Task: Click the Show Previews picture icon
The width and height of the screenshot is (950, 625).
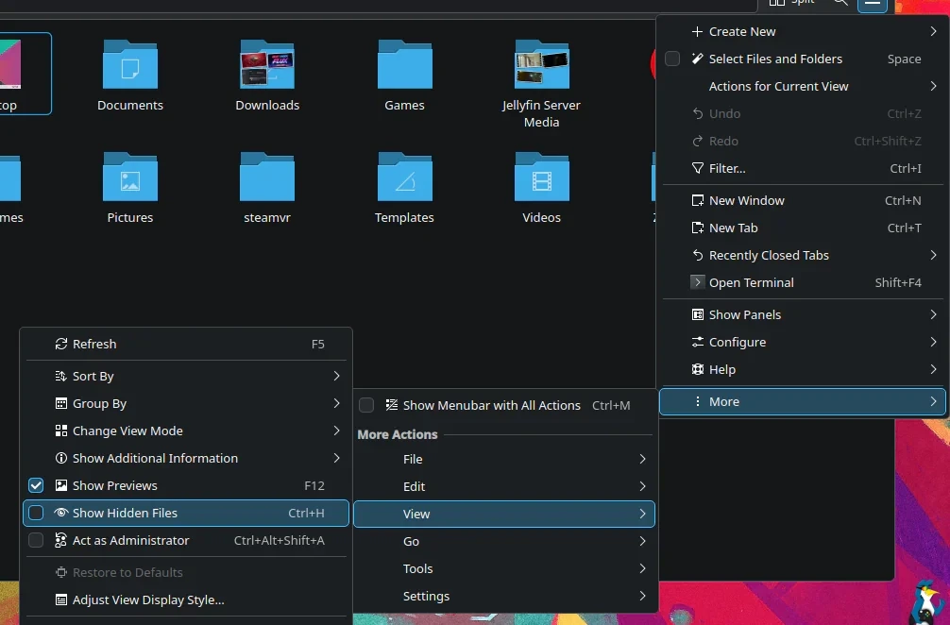Action: [61, 485]
